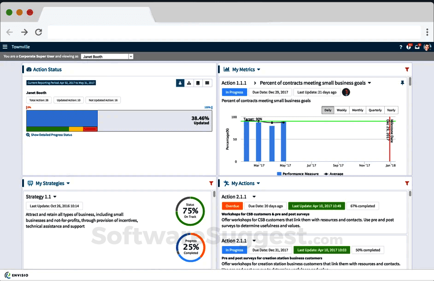Open the hamburger navigation menu
Viewport: 434px width, 281px height.
(x=6, y=47)
